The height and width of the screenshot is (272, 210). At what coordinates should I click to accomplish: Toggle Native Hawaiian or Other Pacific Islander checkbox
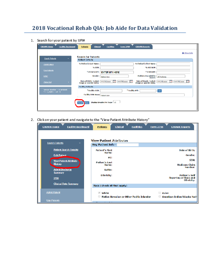pyautogui.click(x=99, y=197)
